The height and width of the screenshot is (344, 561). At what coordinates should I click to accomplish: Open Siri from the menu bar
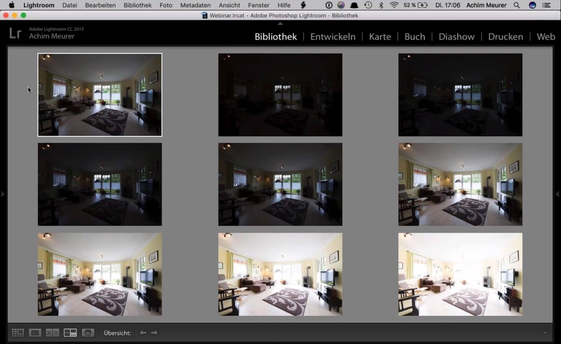tap(532, 5)
